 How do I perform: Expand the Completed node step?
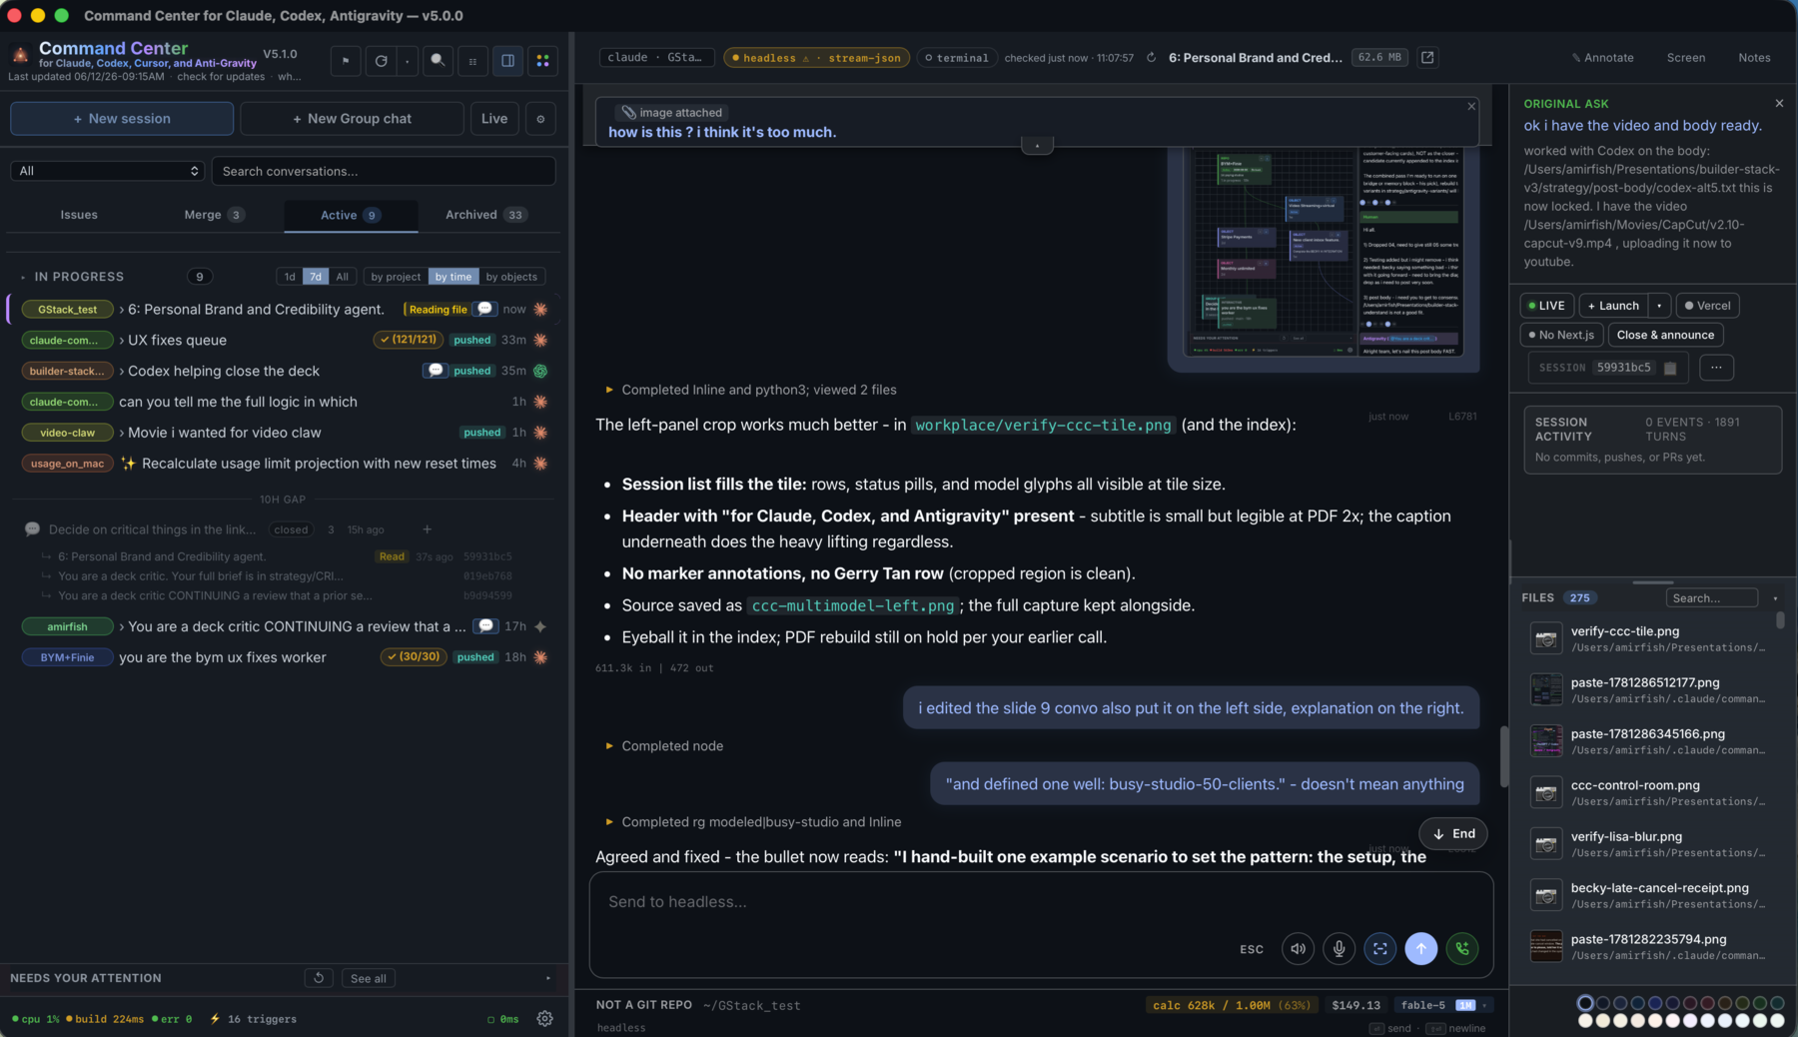coord(609,746)
